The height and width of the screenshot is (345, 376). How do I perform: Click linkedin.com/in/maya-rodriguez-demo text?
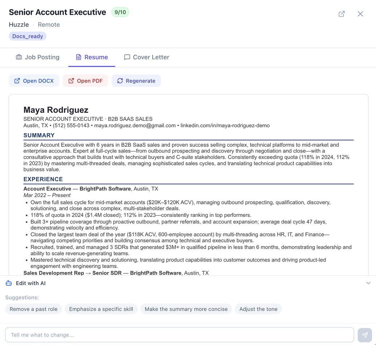point(225,125)
